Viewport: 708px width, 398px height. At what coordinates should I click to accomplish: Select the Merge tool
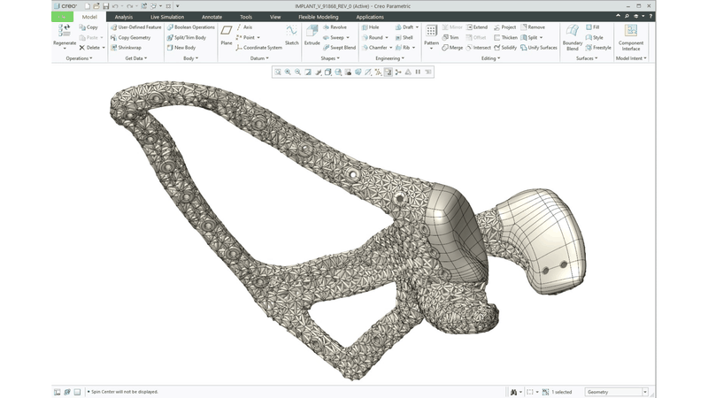(452, 48)
